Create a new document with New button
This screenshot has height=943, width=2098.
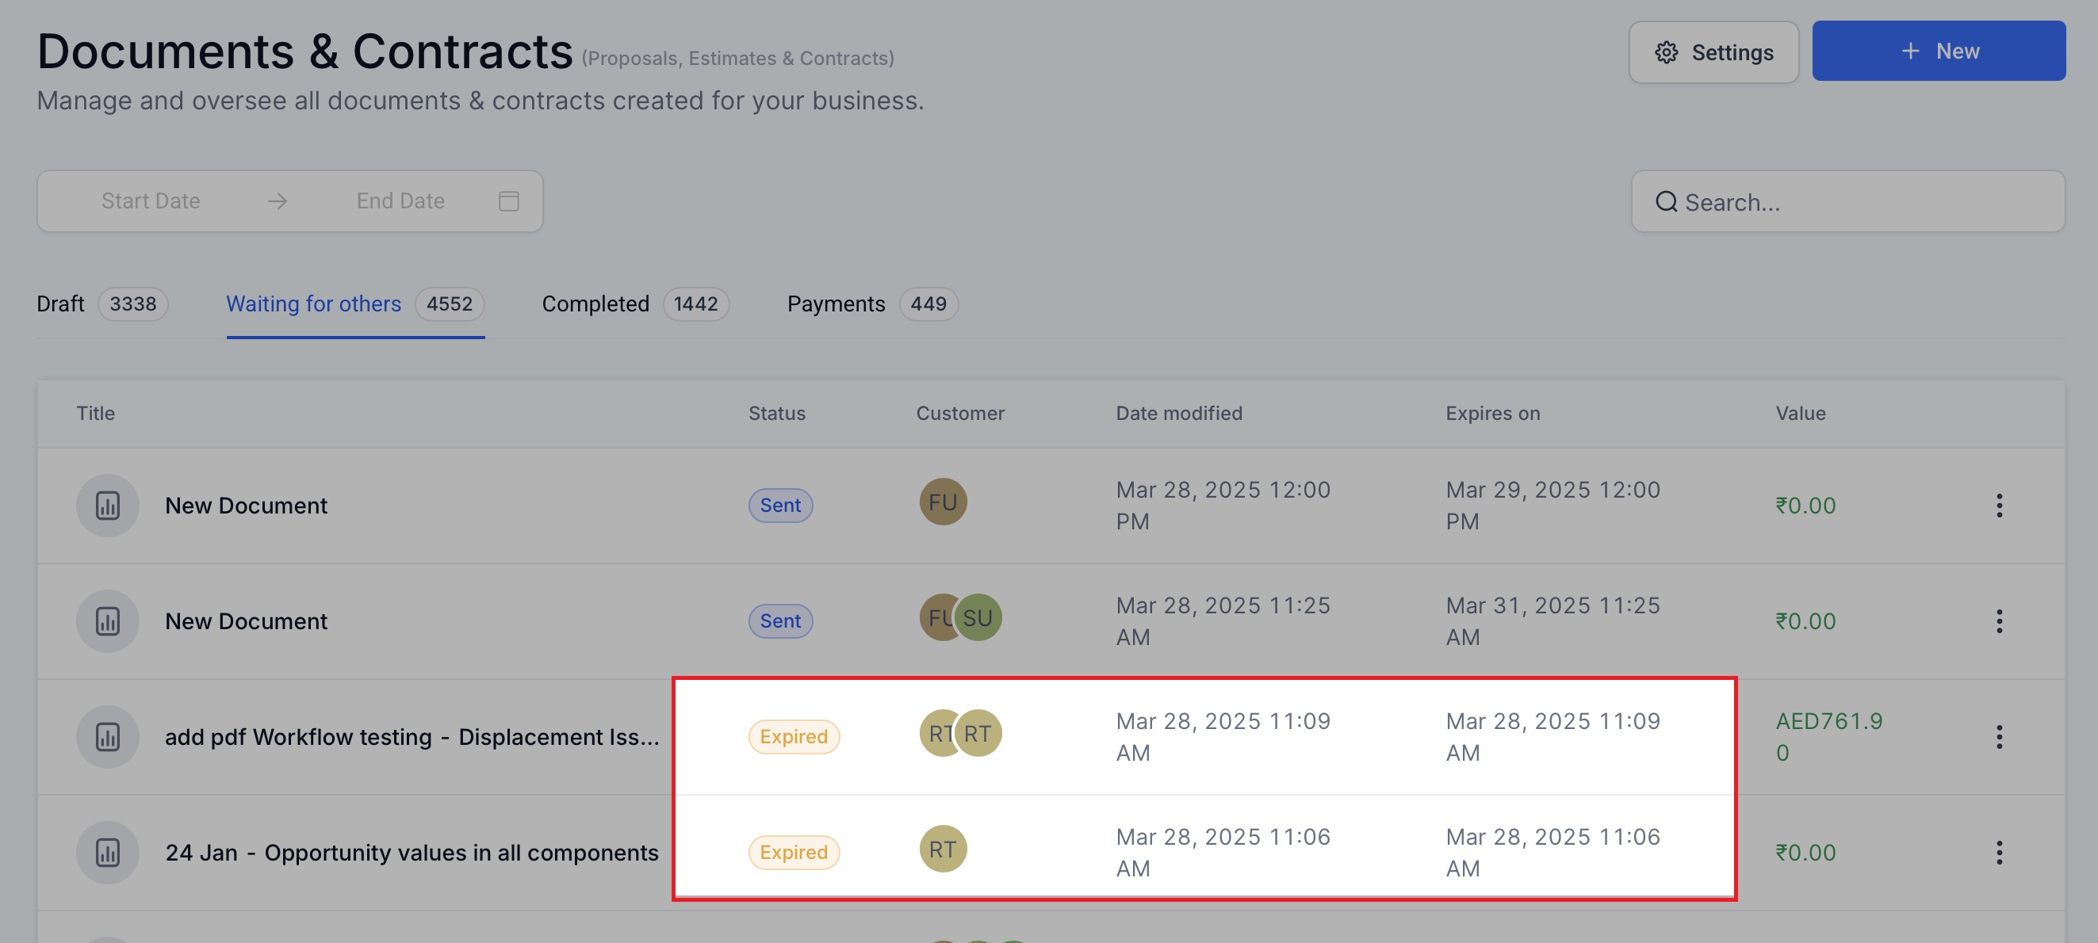point(1939,51)
